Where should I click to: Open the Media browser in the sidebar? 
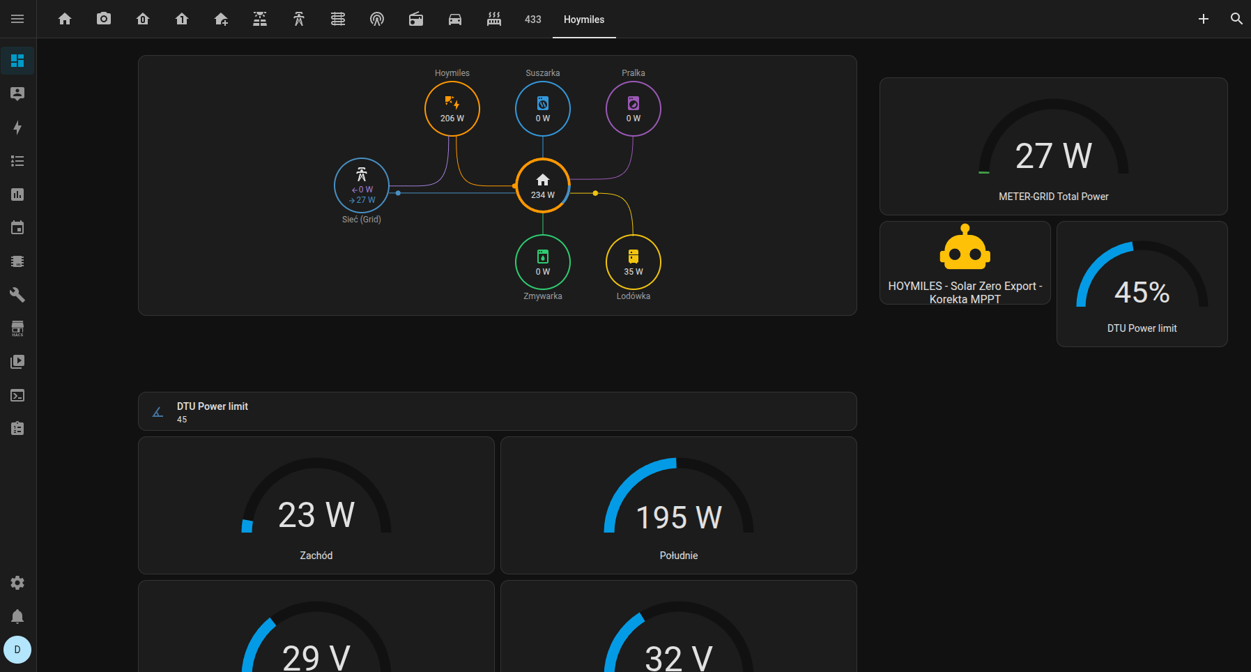[x=17, y=362]
